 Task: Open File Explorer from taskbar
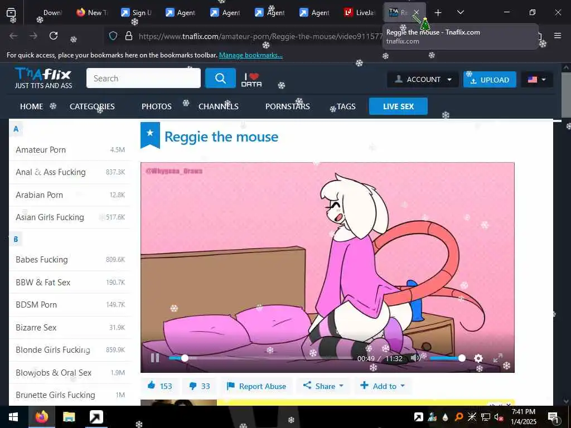(69, 417)
